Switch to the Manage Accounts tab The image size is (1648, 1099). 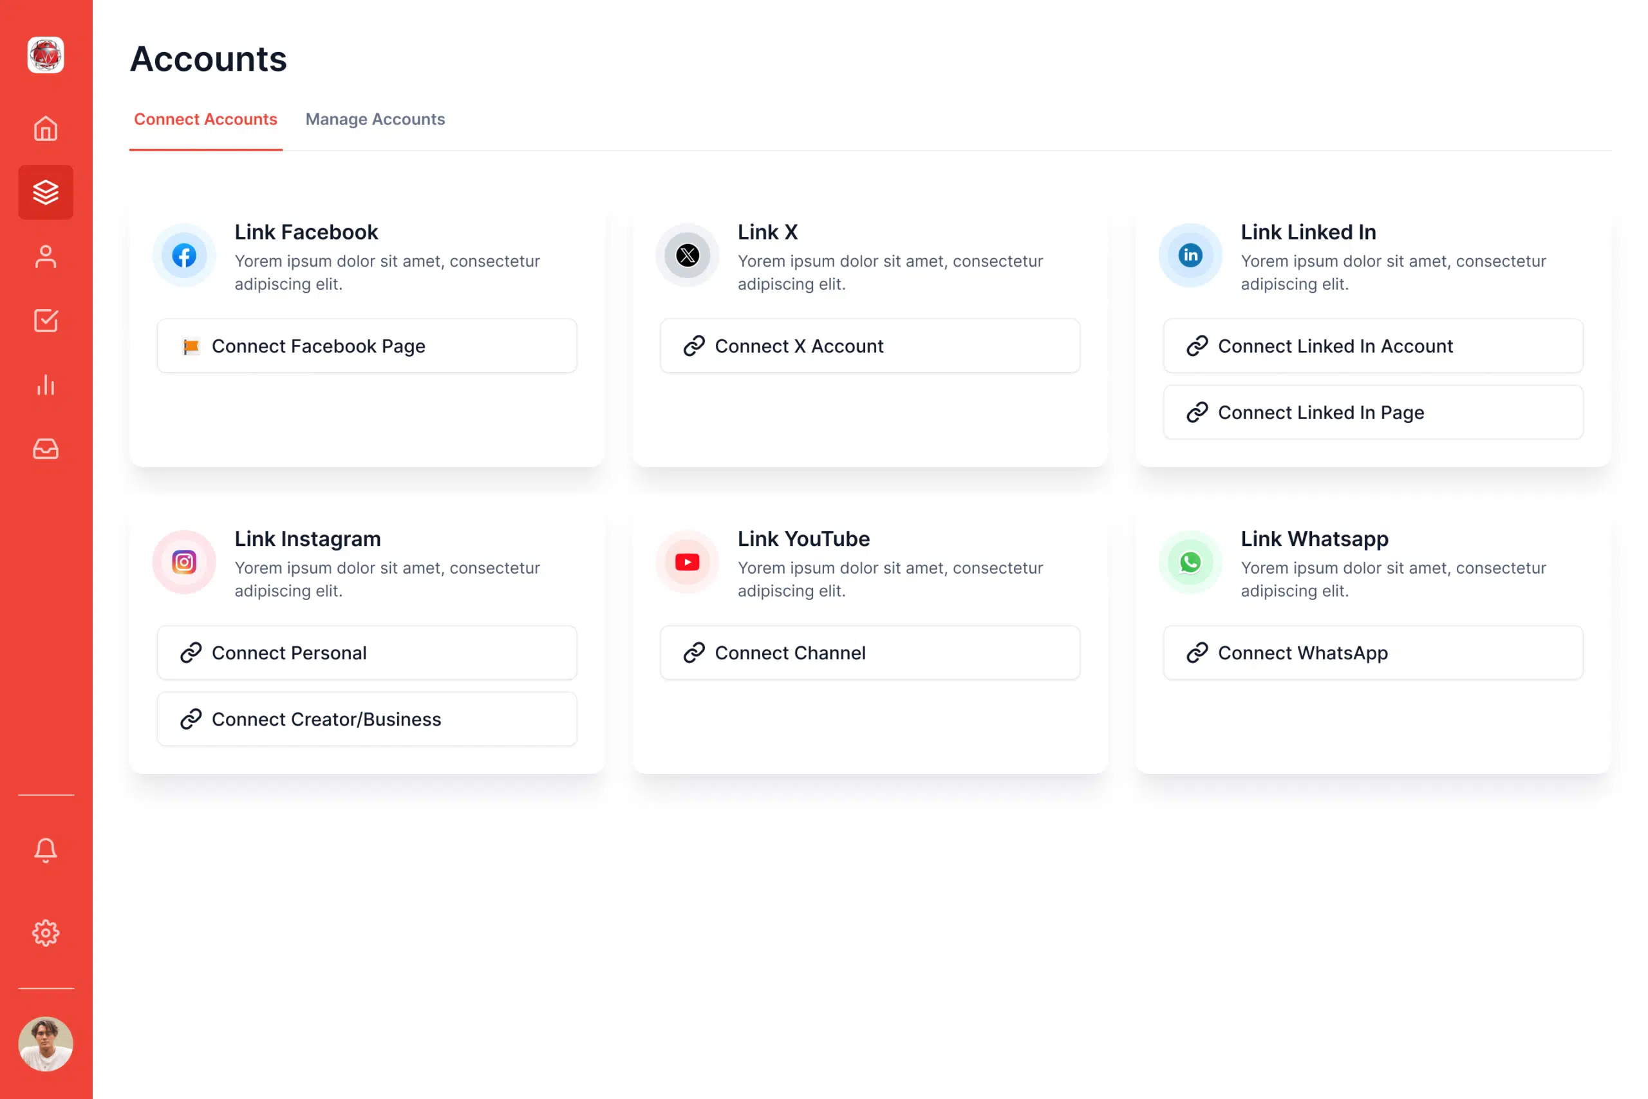[x=375, y=119]
